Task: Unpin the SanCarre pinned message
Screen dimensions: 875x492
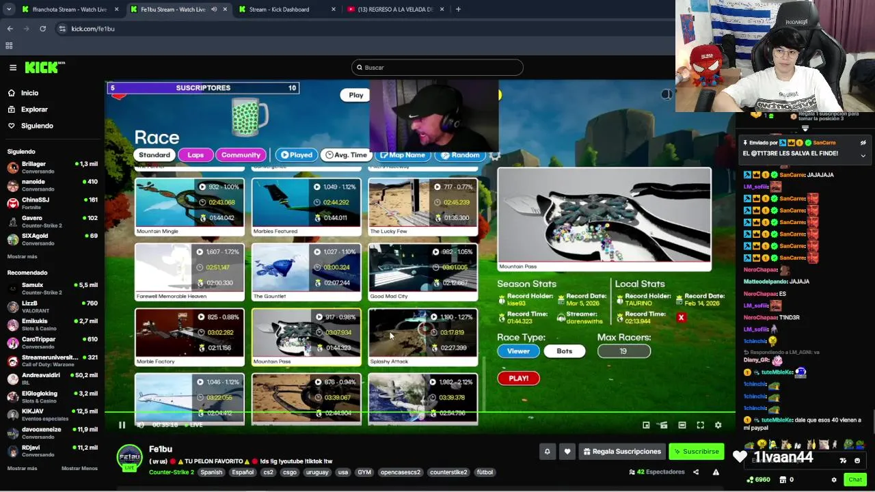Action: [x=863, y=143]
